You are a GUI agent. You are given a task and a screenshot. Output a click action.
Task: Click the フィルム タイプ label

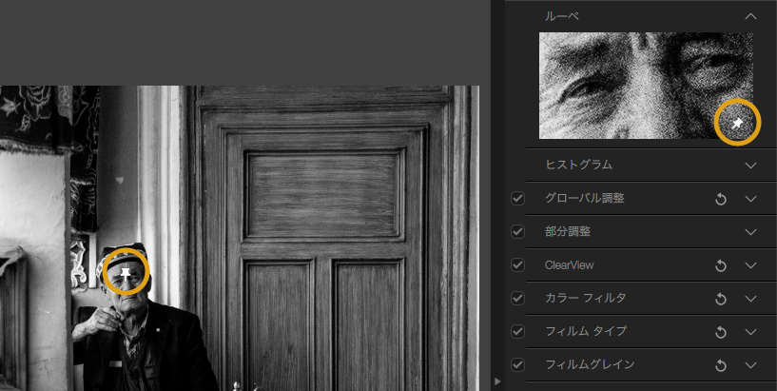pos(586,331)
